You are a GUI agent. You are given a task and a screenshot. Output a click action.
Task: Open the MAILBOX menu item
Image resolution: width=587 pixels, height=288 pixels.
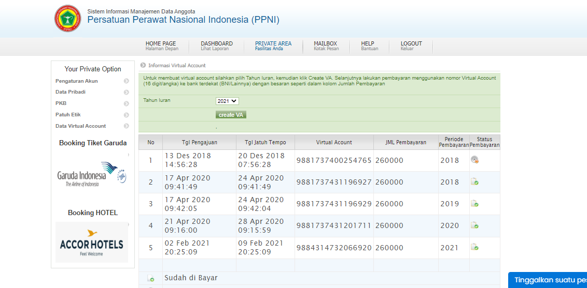(x=326, y=46)
